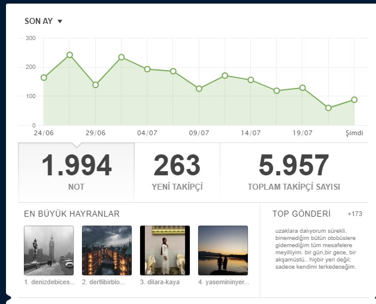Select the chart data point at 14/07
The width and height of the screenshot is (376, 304).
(251, 80)
